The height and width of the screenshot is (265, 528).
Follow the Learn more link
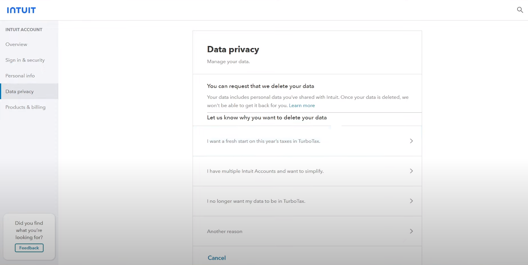302,105
